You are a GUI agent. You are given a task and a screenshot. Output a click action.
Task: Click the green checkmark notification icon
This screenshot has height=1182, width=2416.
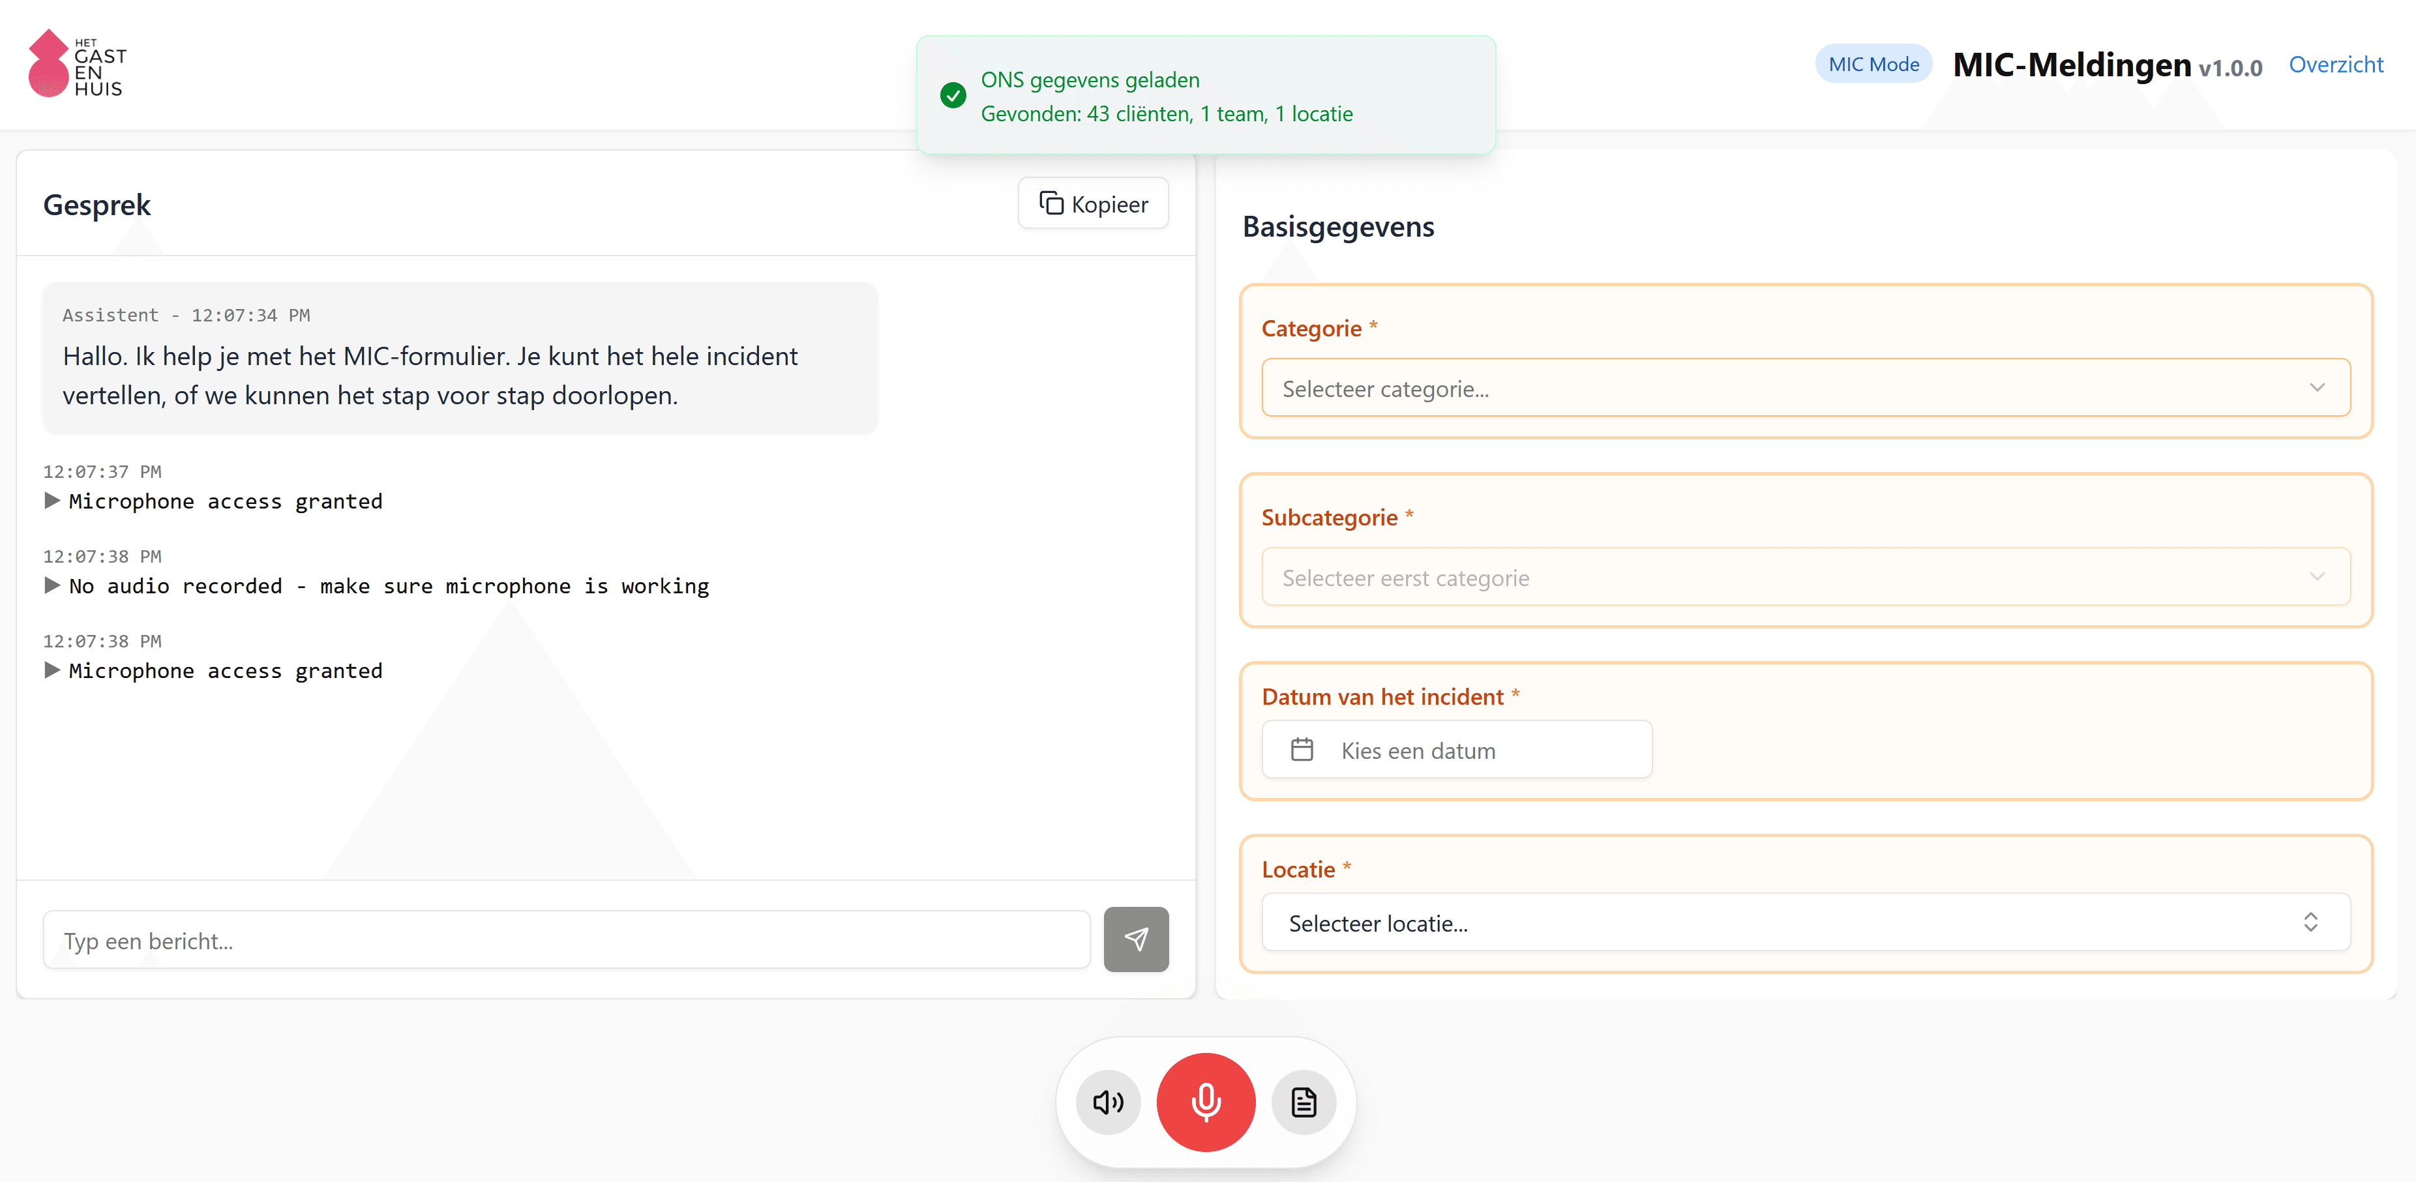953,96
